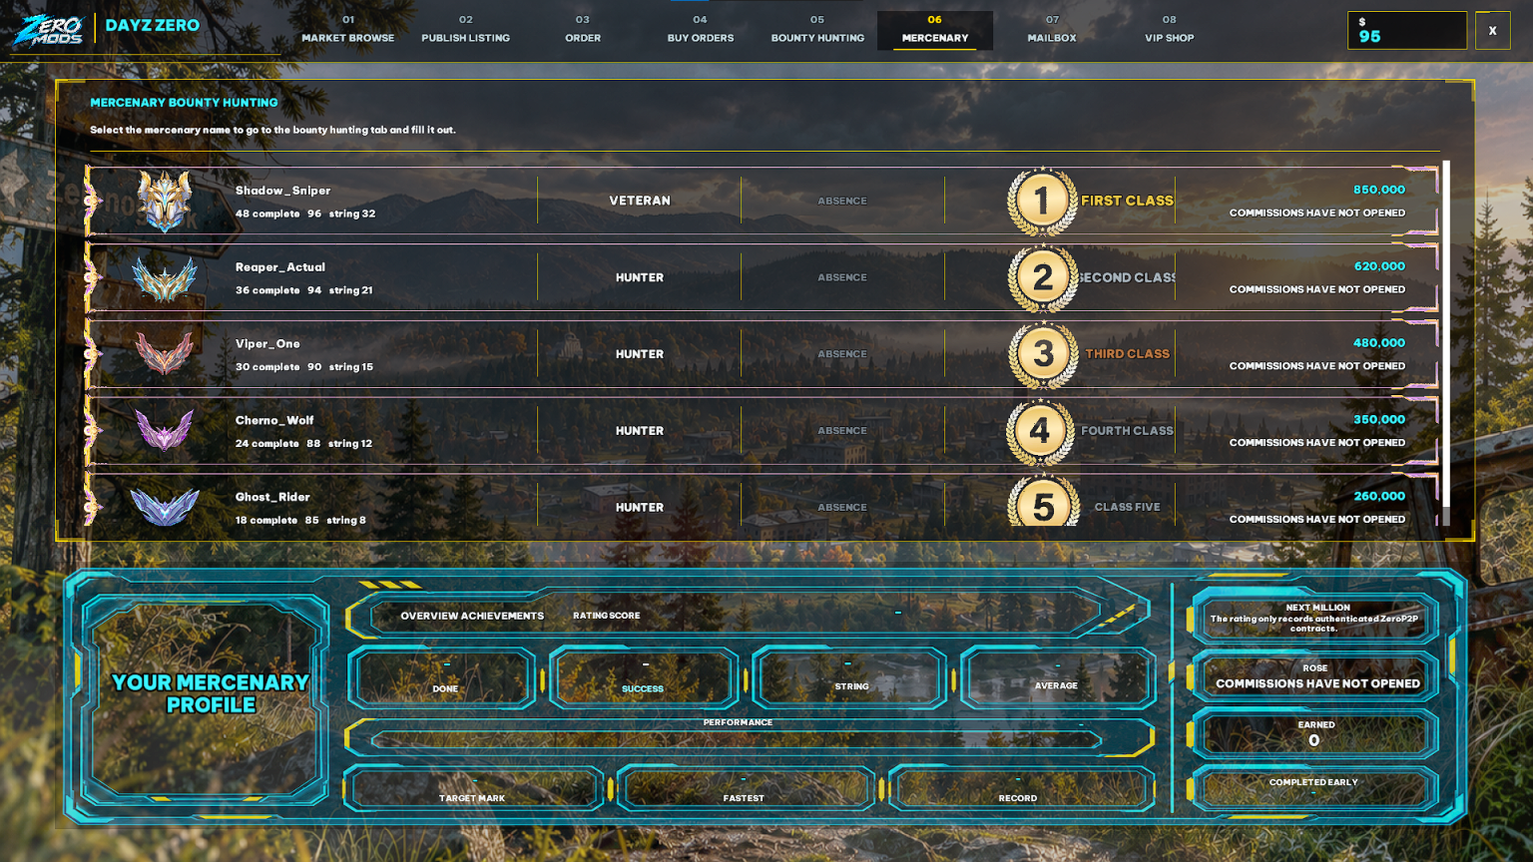Screen dimensions: 1533x862
Task: Click the number 1 gold medal badge
Action: point(1042,201)
